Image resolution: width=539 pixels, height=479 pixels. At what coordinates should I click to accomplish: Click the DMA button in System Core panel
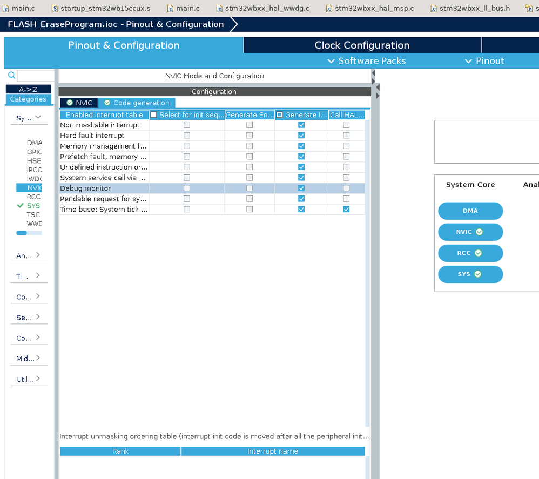click(x=470, y=211)
